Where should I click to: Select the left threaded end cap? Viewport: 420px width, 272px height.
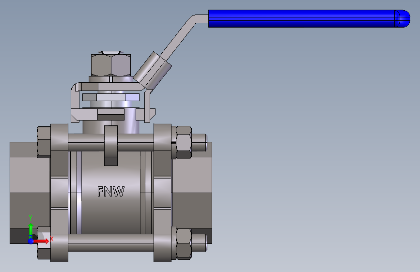coord(30,193)
